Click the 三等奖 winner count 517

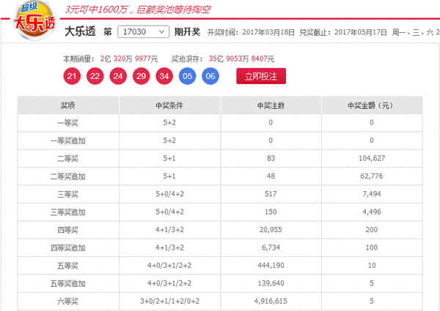coord(271,194)
